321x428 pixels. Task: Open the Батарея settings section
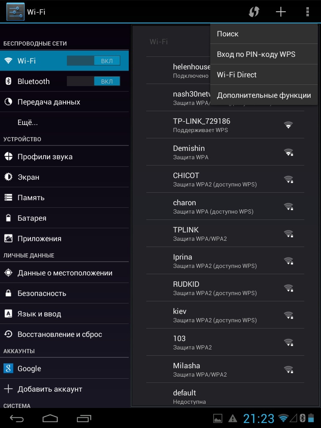(32, 218)
